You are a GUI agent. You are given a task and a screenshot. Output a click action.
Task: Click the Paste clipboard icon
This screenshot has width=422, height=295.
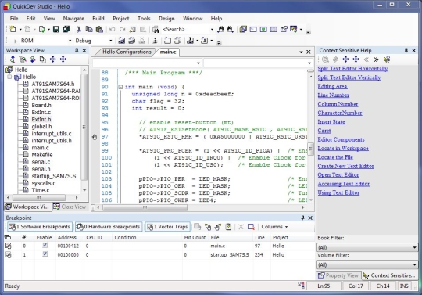(x=99, y=29)
